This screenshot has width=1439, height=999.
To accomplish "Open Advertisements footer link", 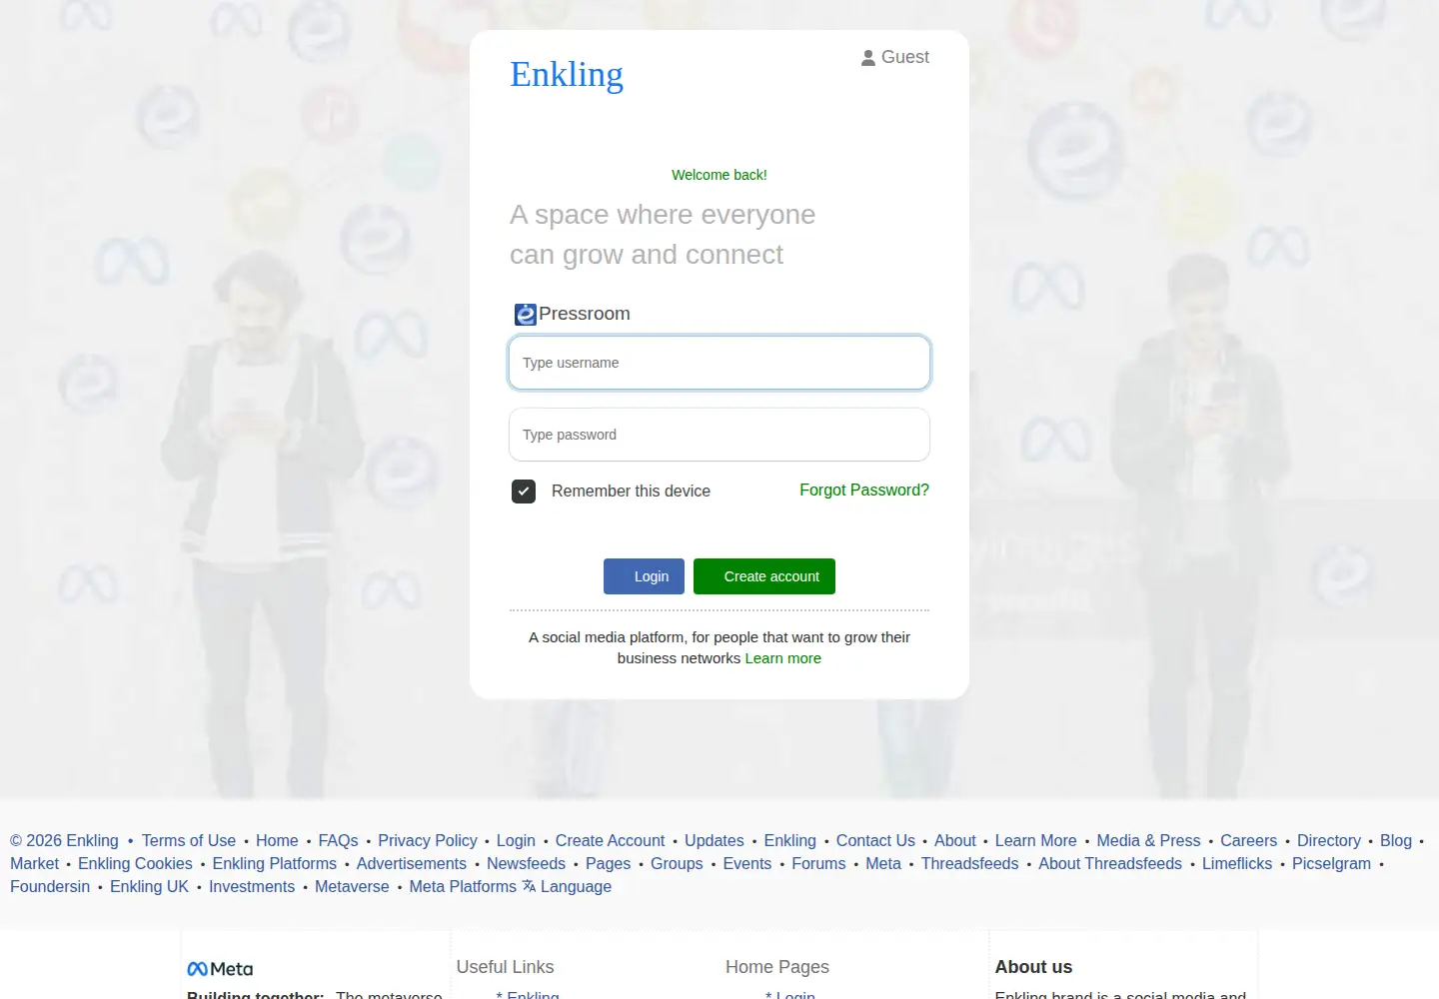I will pos(412,863).
